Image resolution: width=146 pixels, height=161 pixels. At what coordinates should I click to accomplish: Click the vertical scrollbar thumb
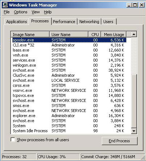coord(134,101)
